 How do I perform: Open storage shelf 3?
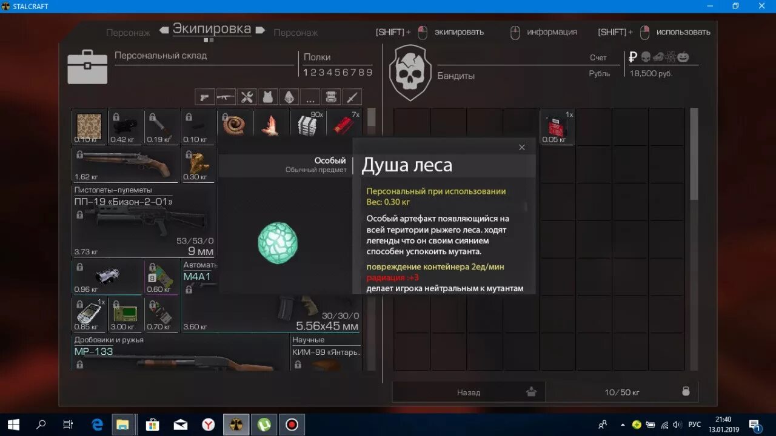(321, 72)
